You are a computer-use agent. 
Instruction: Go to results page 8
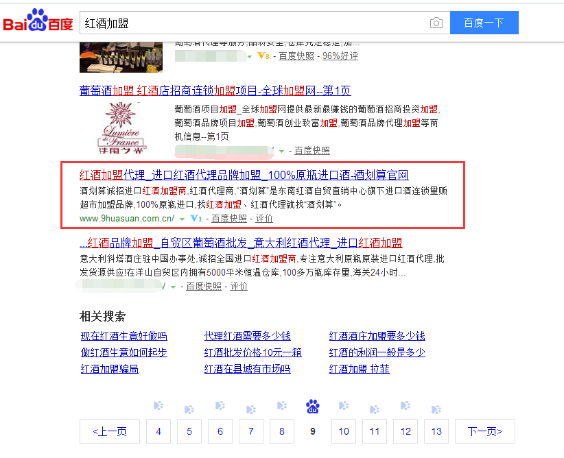(x=282, y=431)
